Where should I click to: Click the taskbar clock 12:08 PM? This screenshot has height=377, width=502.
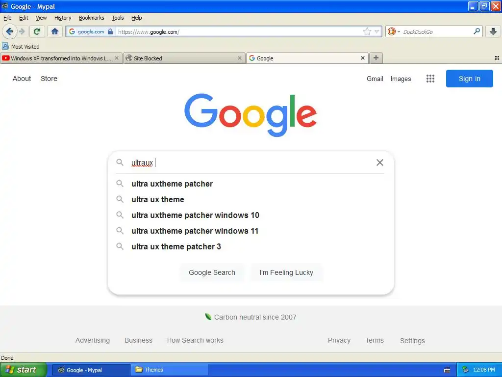484,370
